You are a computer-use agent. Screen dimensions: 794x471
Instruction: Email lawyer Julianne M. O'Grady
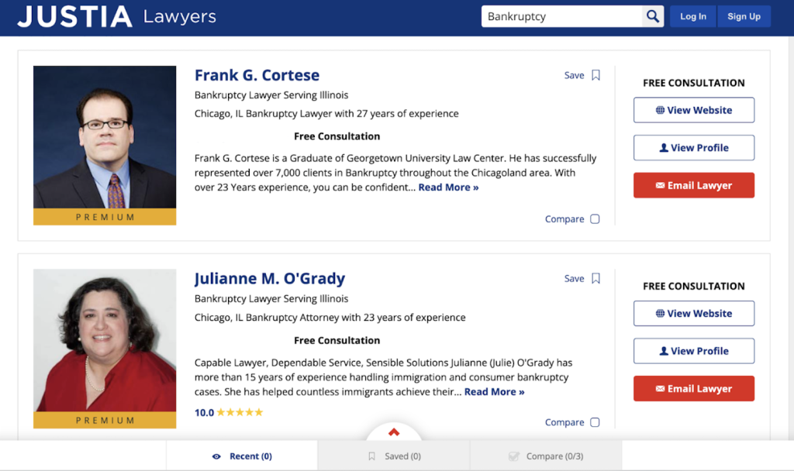click(693, 389)
